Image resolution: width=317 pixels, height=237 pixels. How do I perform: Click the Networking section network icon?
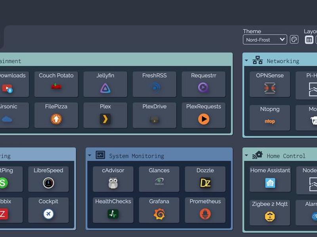tap(258, 60)
